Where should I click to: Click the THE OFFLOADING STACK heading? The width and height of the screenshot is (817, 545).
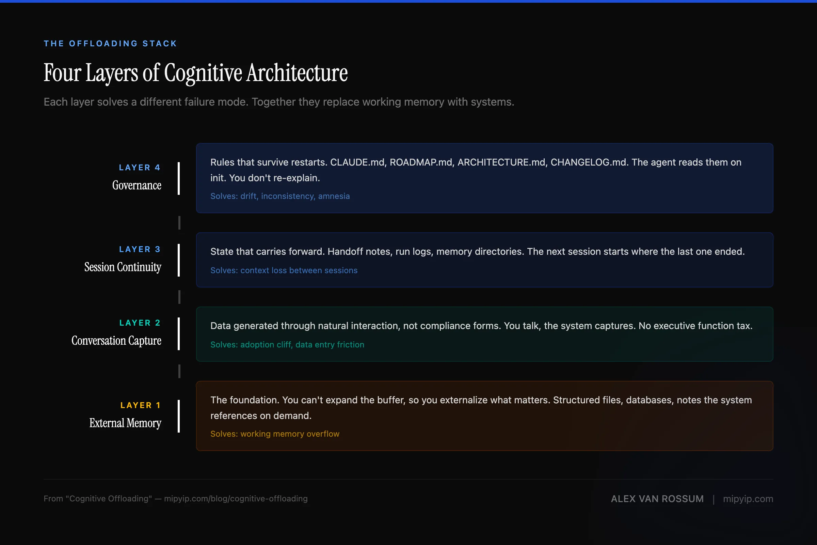coord(110,43)
